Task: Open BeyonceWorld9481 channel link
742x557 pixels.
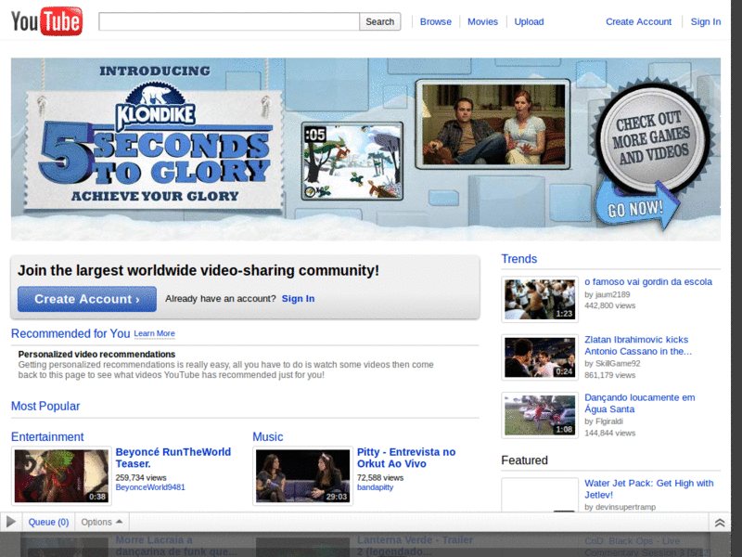Action: [150, 487]
